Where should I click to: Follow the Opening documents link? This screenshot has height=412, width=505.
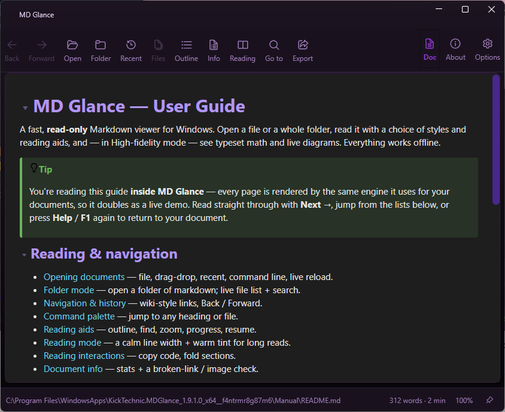coord(84,277)
